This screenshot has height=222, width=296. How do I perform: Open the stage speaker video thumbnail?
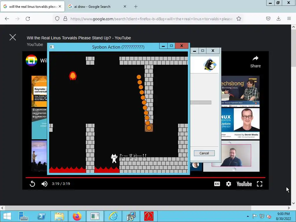39,156
